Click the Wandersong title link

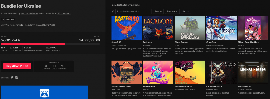(149, 86)
